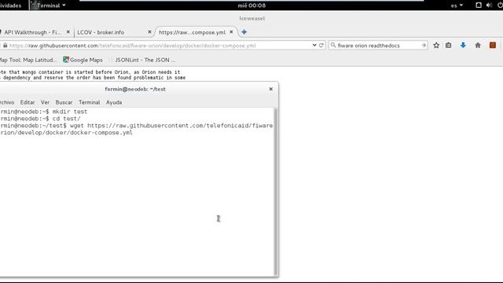Viewport: 503px width, 283px height.
Task: Click the orange add-on icon in toolbar
Action: [x=493, y=46]
